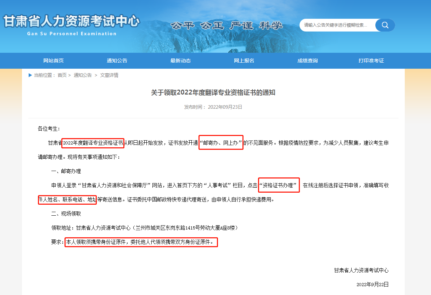431x295 pixels.
Task: Open 成绩查询 from the navigation bar
Action: (x=308, y=61)
